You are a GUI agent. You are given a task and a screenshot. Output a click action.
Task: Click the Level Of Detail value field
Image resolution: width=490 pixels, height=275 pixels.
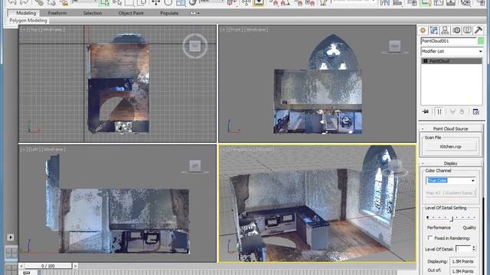[463, 248]
